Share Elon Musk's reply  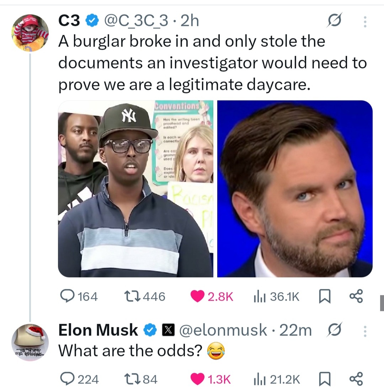(356, 380)
